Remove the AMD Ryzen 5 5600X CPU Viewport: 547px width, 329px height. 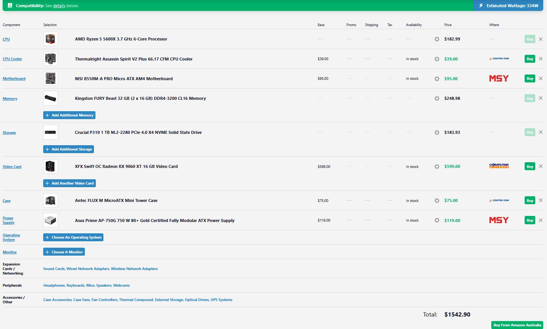tap(541, 39)
